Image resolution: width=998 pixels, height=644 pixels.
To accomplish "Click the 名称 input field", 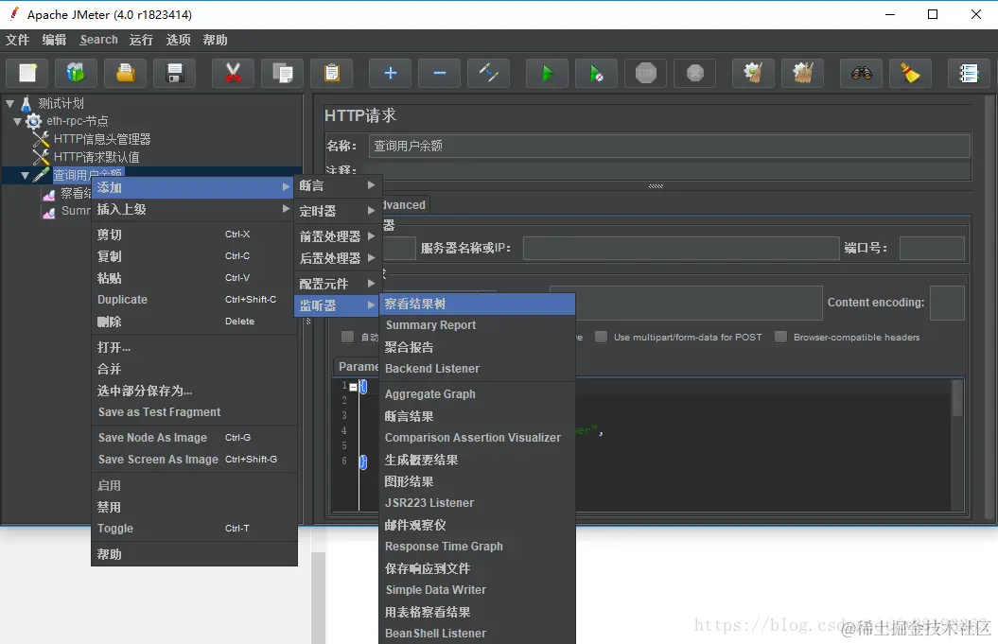I will 669,146.
